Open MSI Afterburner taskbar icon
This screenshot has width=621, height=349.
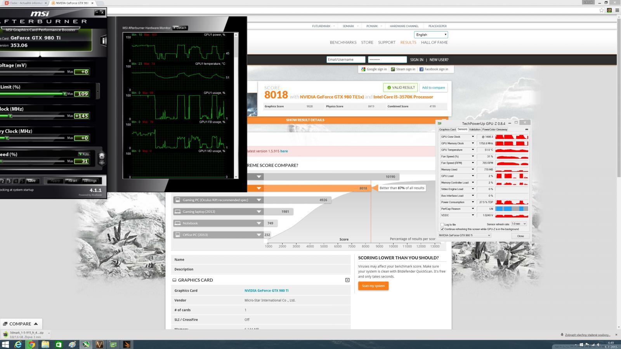(86, 344)
